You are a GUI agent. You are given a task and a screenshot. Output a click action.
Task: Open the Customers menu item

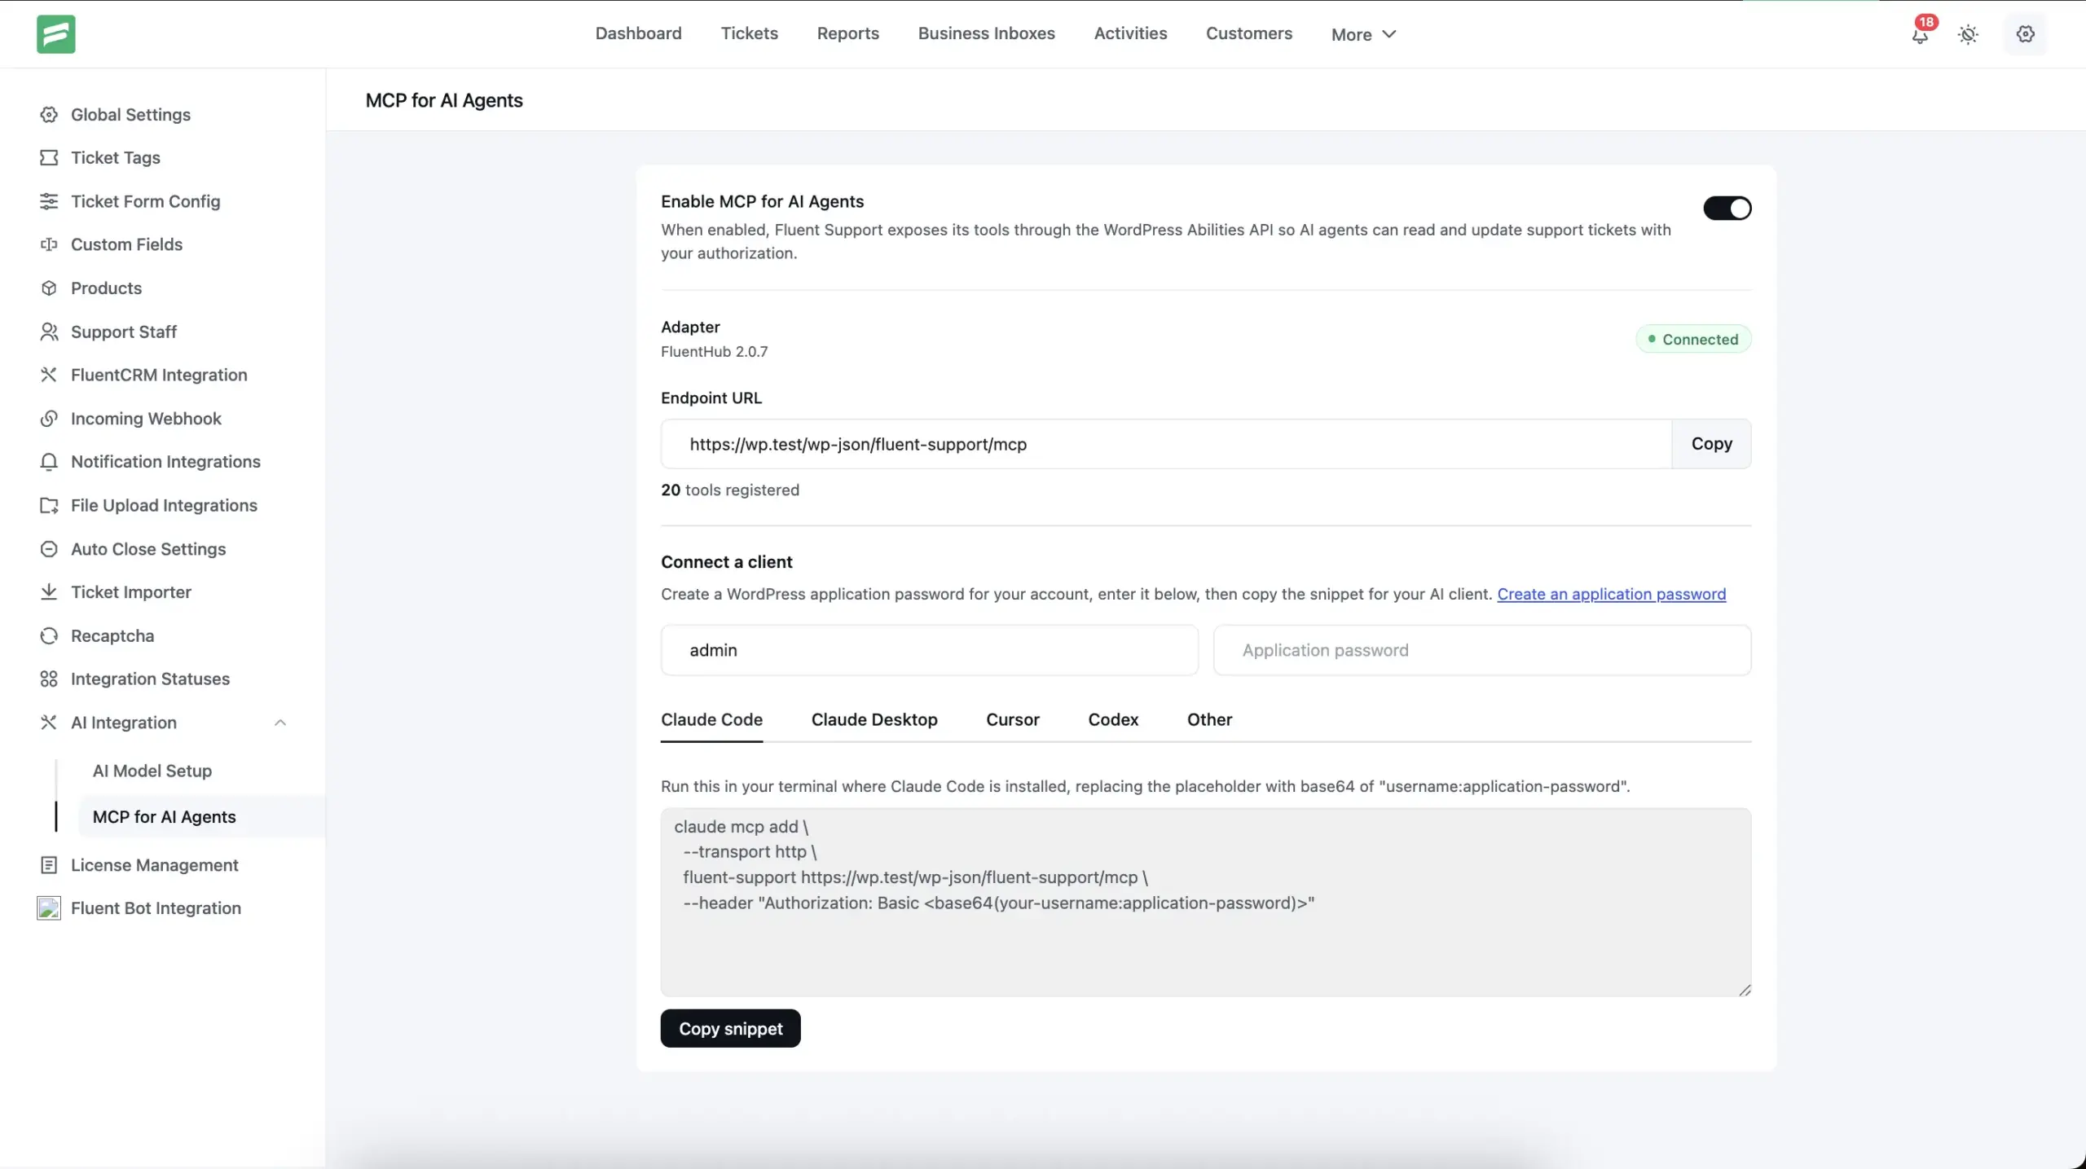coord(1248,33)
